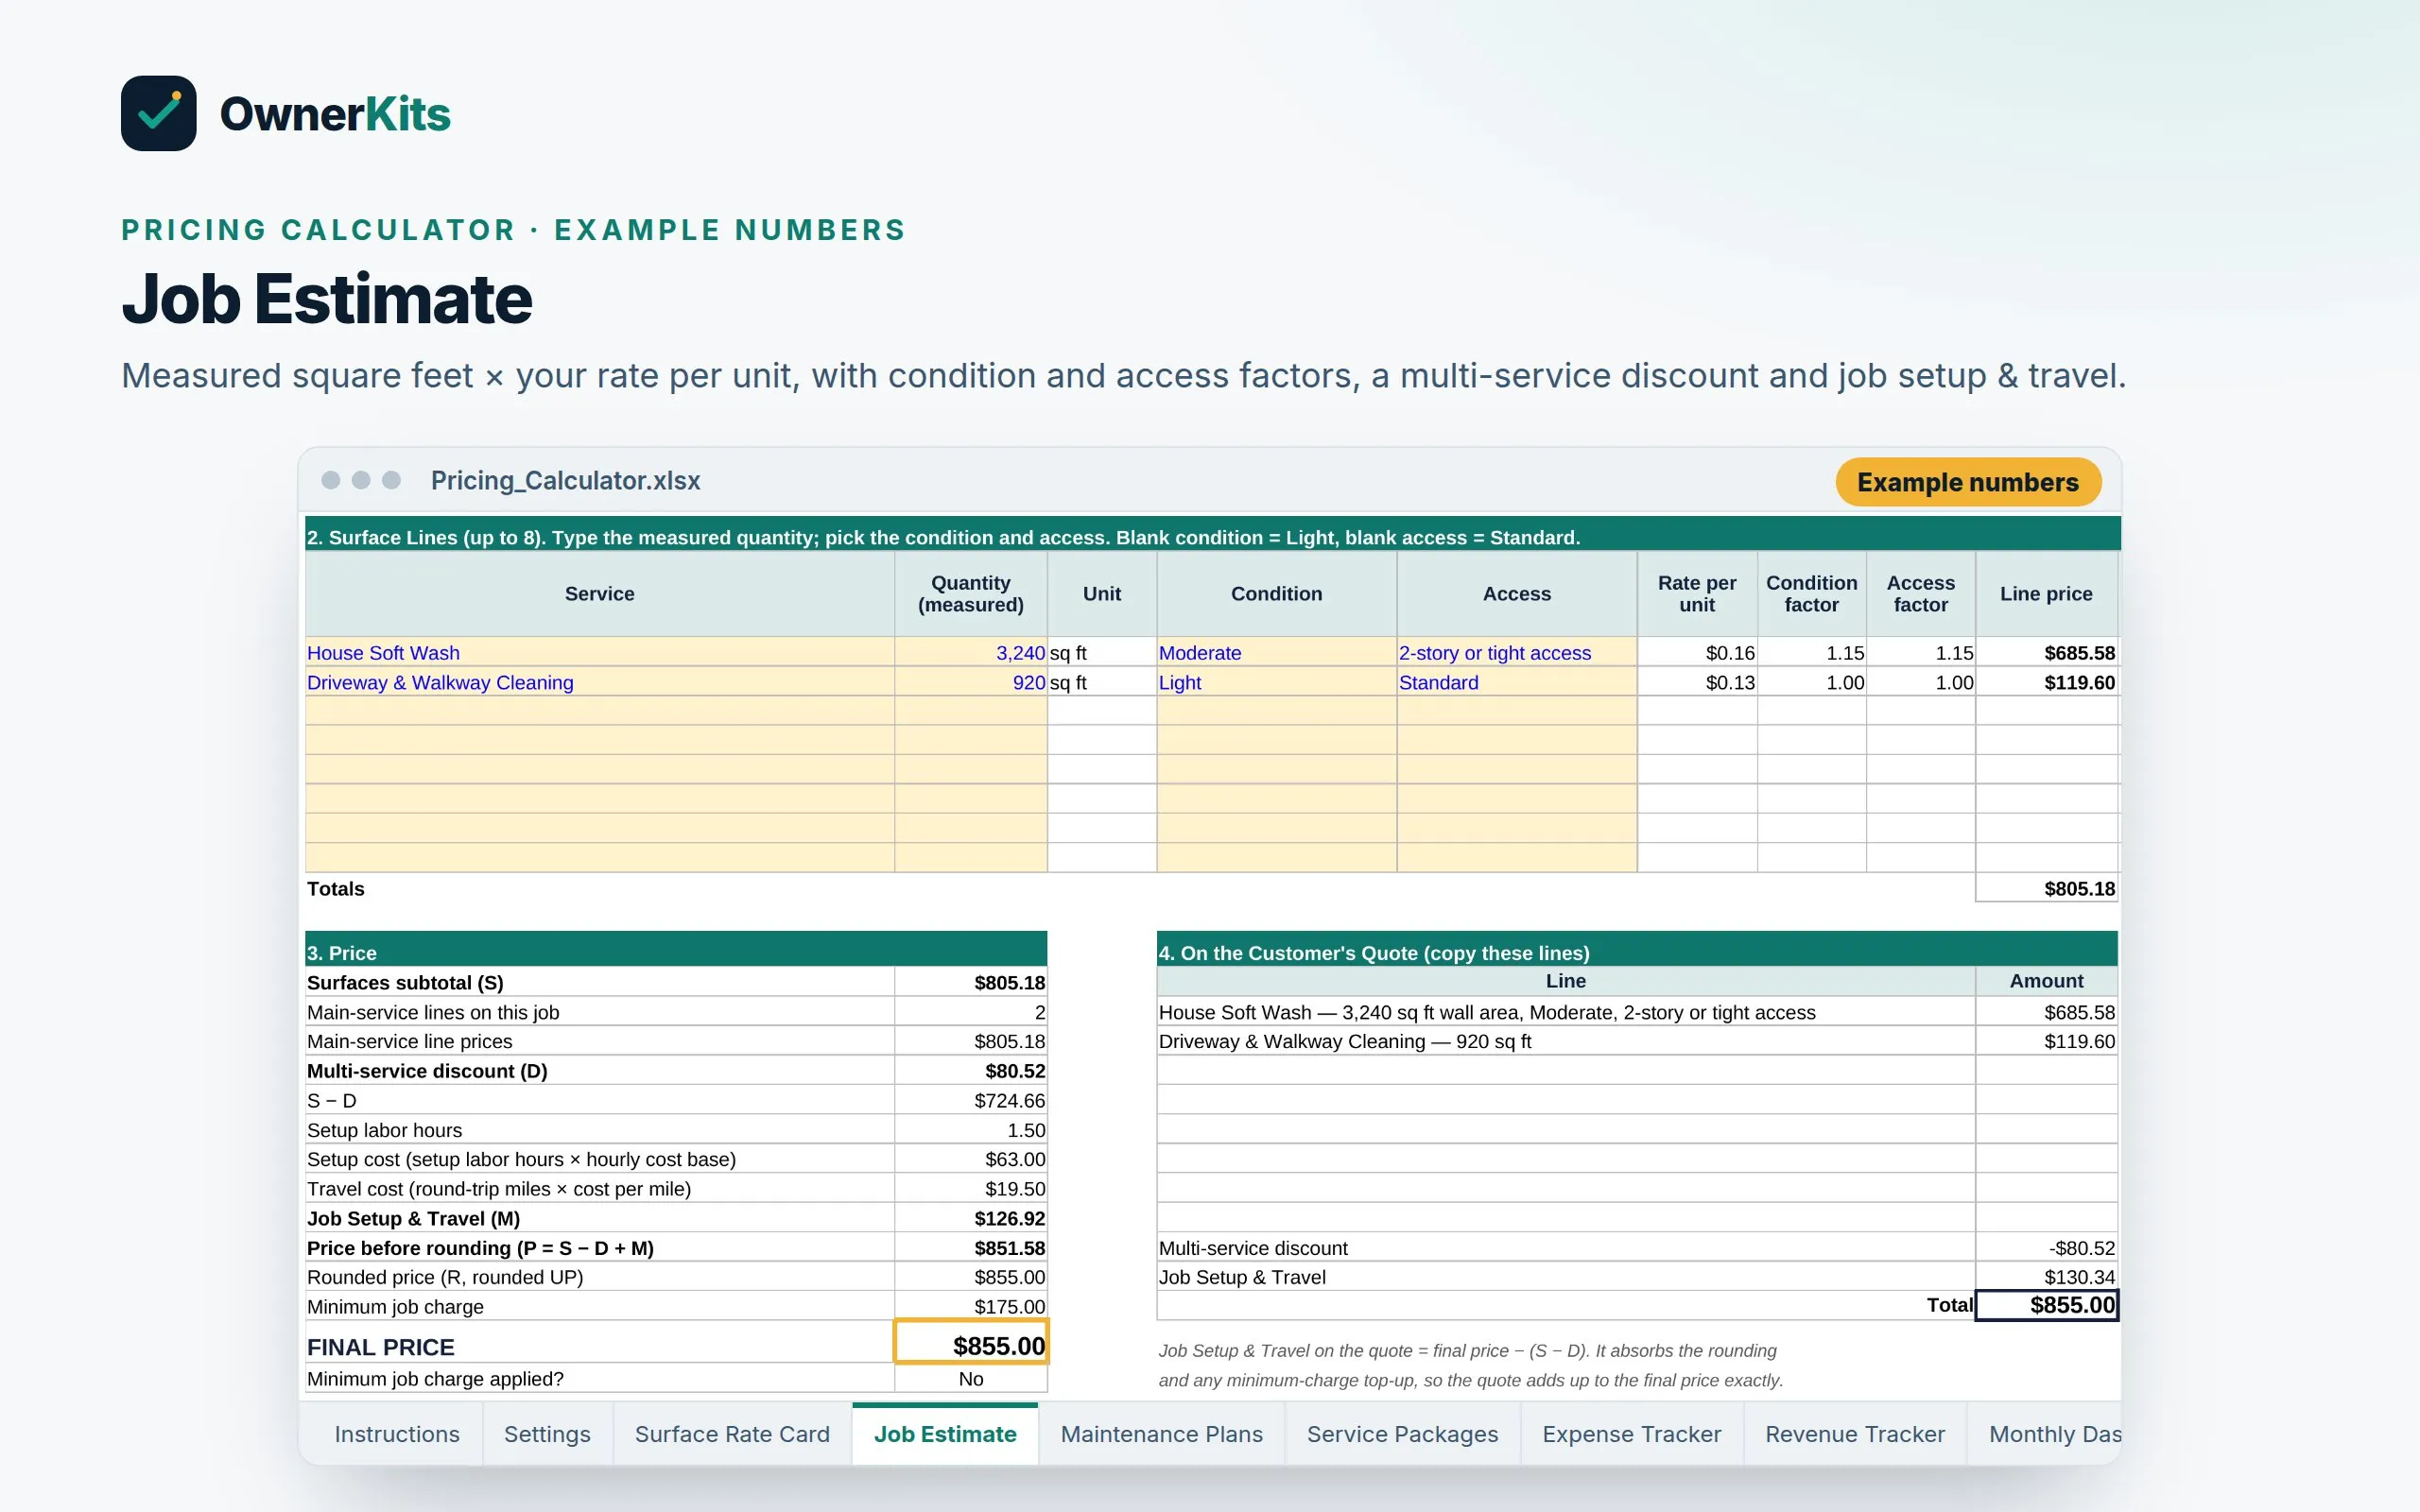Select the highlighted FINAL PRICE $855.00 cell

[x=971, y=1342]
